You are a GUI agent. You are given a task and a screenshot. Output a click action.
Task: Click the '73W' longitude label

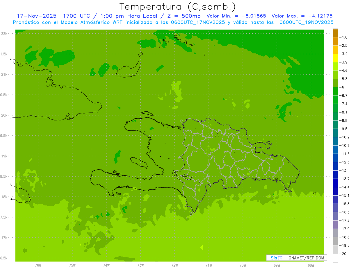[x=140, y=265]
